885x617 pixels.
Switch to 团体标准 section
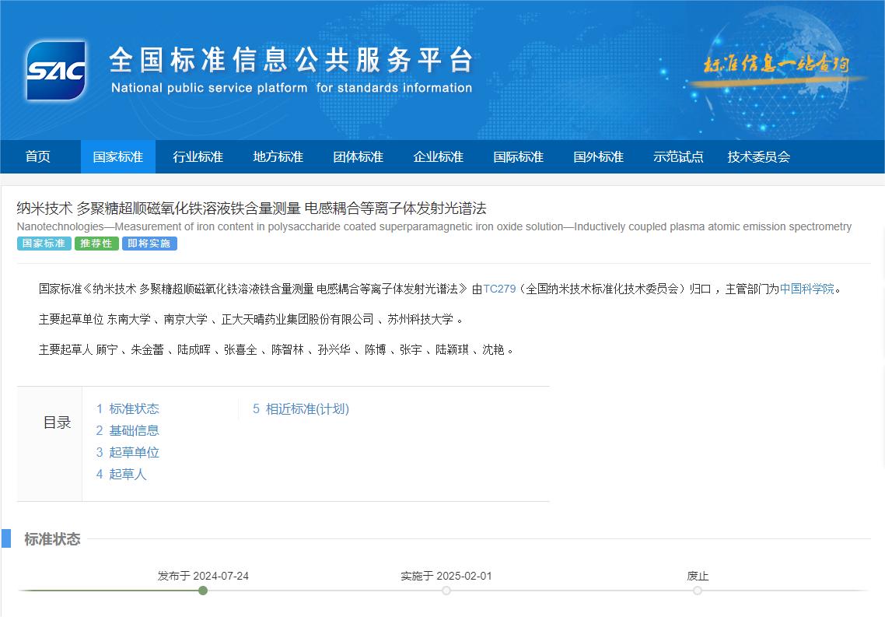(359, 156)
